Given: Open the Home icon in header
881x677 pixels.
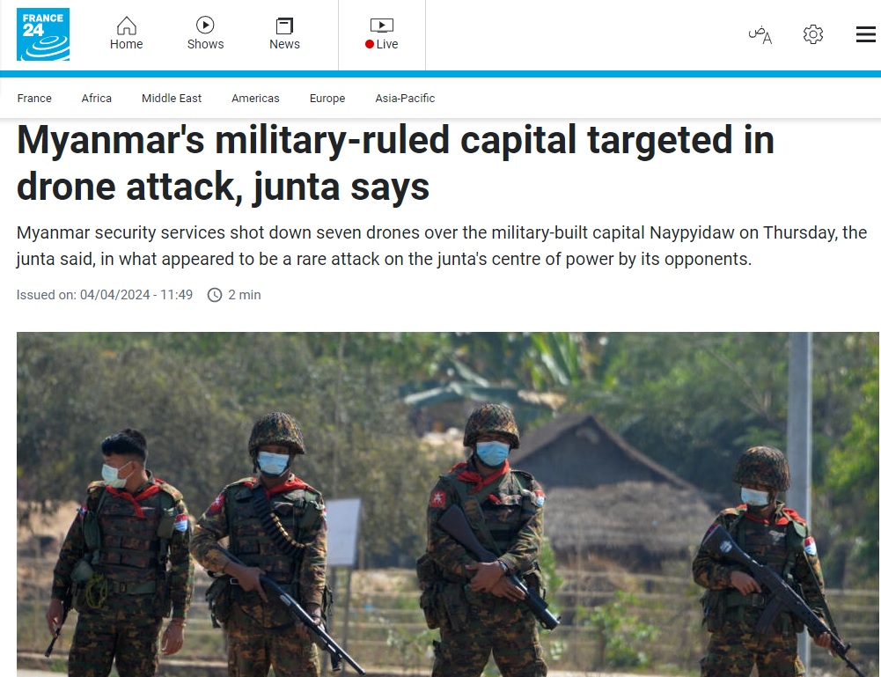Looking at the screenshot, I should tap(127, 26).
